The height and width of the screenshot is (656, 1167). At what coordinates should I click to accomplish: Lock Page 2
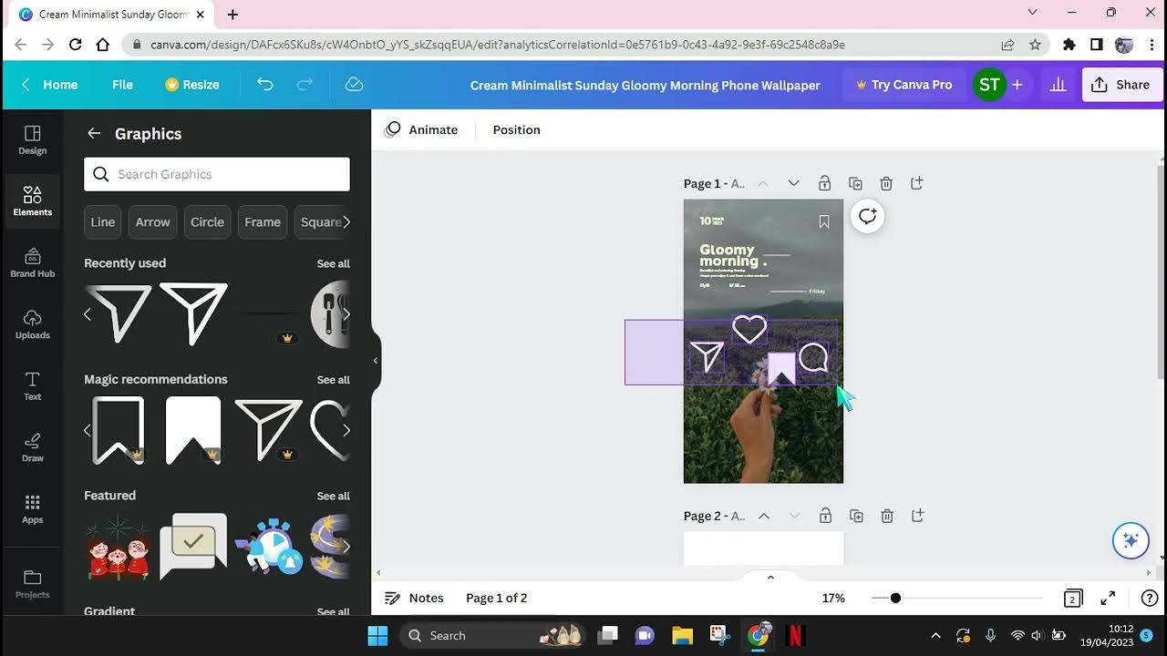825,516
